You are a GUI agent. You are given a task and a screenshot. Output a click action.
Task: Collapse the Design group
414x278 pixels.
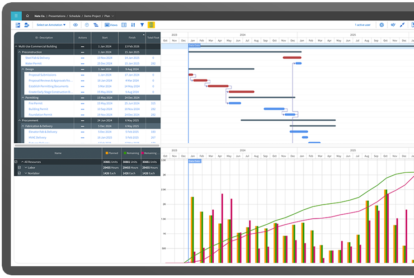coord(23,69)
